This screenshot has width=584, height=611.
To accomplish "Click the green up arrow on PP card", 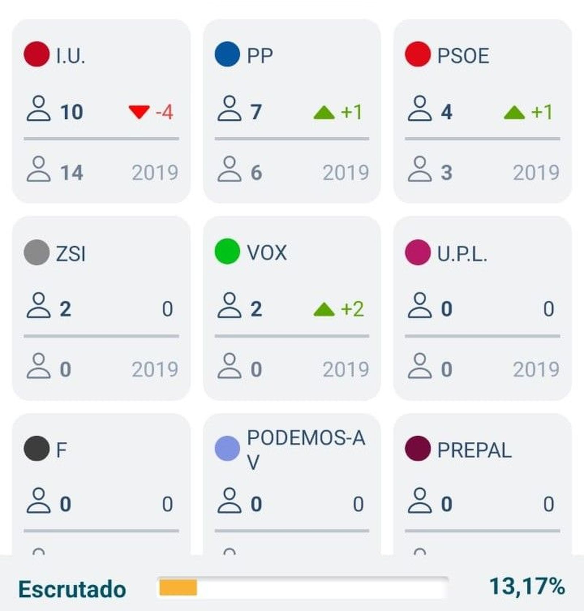I will coord(324,112).
